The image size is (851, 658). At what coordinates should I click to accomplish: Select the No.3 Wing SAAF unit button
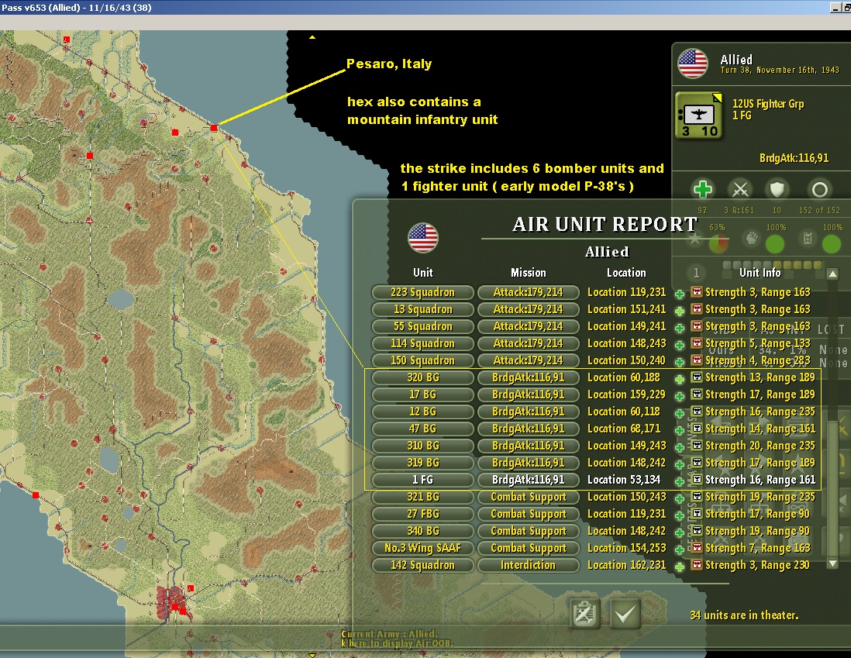422,548
